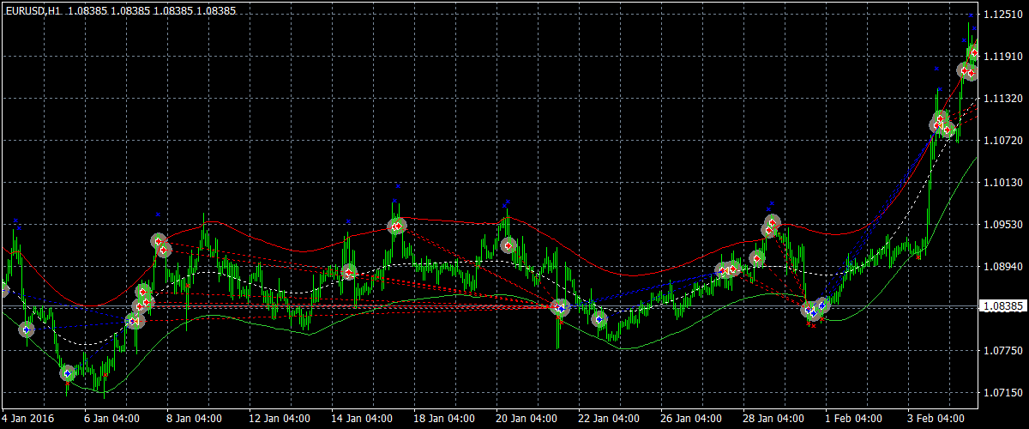Select the 12 Jan 04:00 time label

(279, 419)
